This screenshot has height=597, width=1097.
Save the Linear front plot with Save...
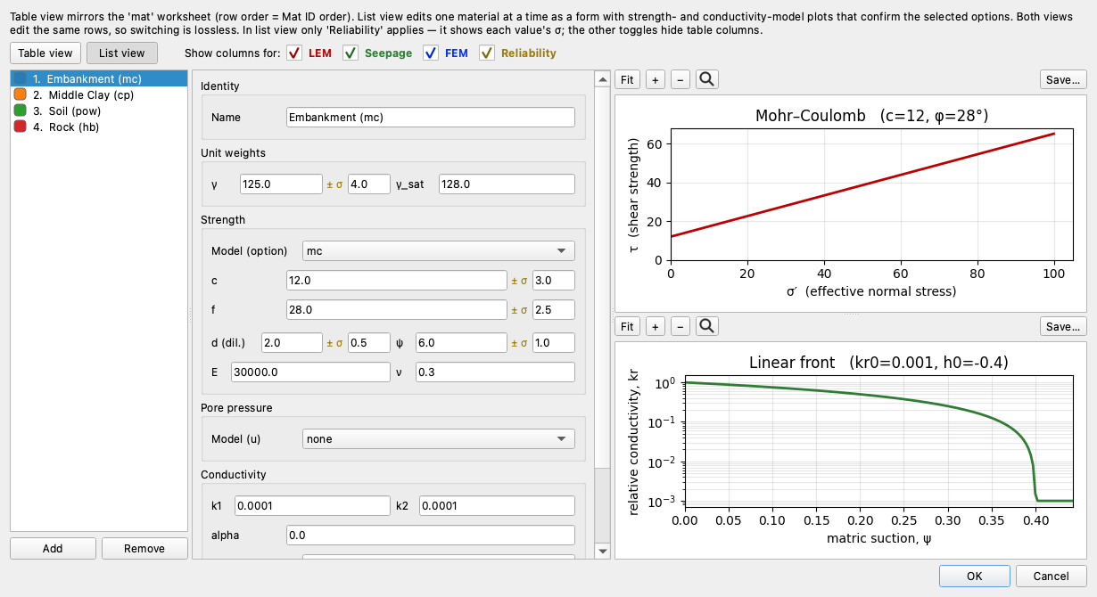coord(1063,326)
